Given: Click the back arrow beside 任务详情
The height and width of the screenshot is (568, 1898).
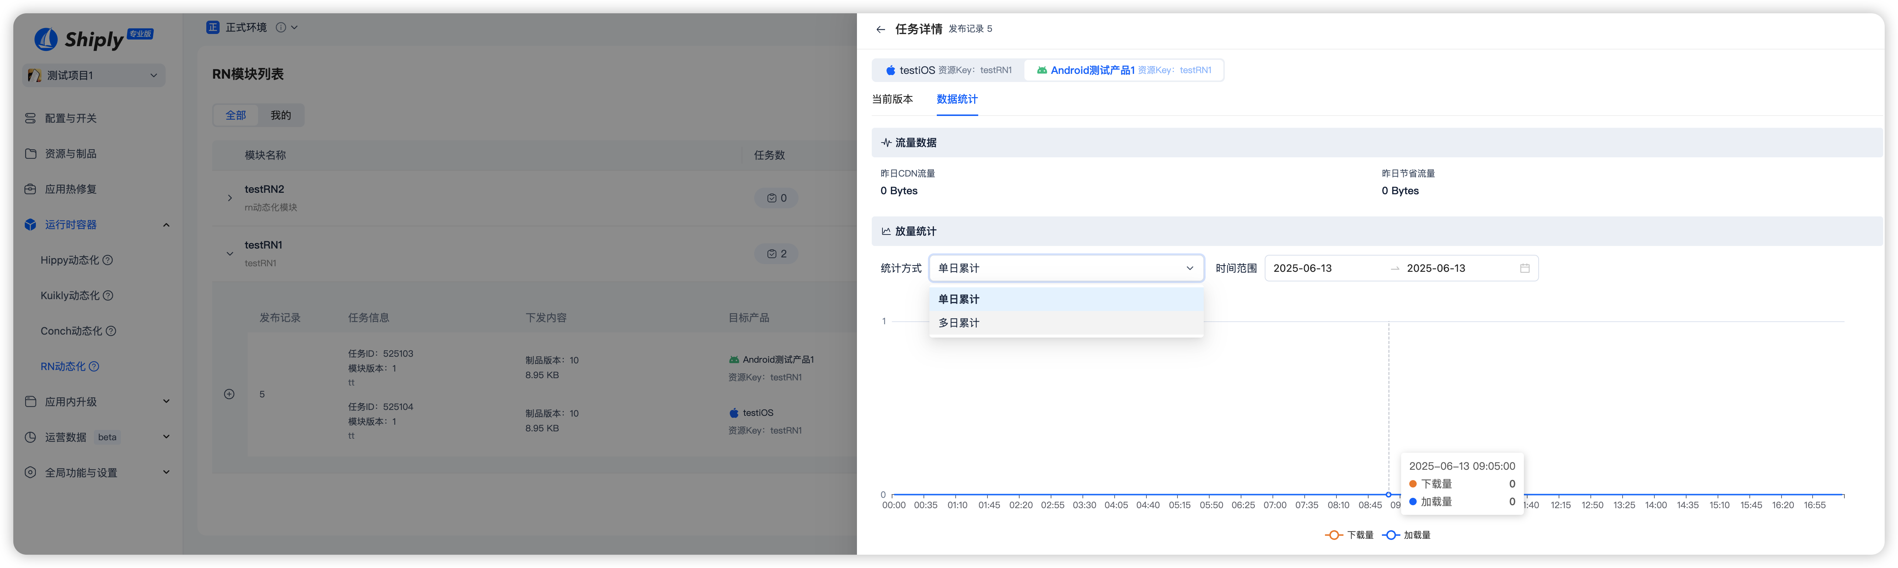Looking at the screenshot, I should coord(880,30).
